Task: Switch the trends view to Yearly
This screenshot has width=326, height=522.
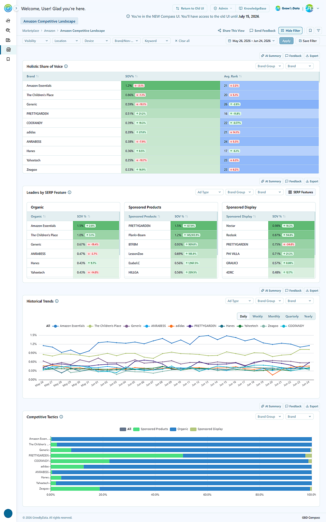Action: (308, 316)
